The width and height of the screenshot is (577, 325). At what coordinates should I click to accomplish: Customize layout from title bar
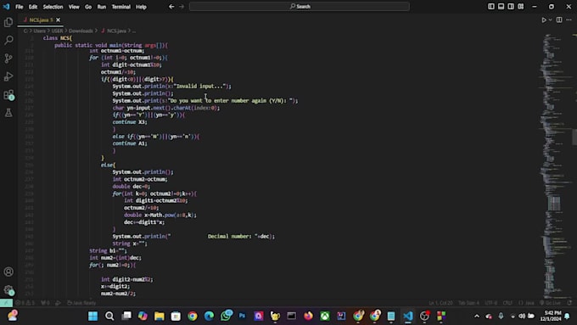521,6
